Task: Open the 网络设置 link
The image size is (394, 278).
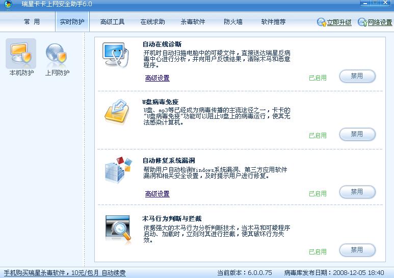Action: point(380,22)
